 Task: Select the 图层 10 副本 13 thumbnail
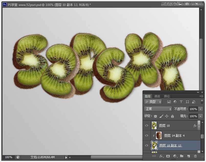(x=154, y=145)
